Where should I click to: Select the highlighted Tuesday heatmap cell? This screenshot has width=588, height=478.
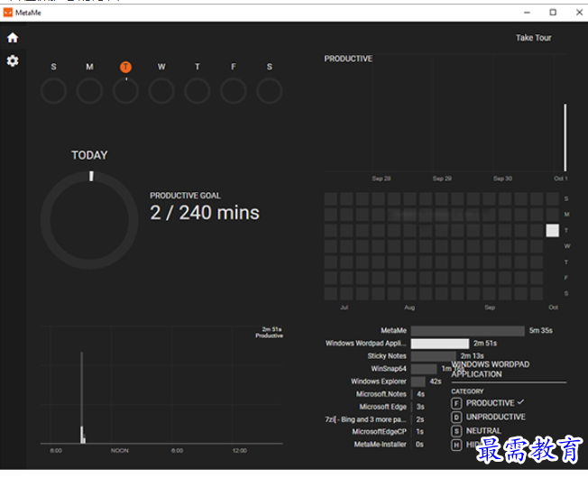pyautogui.click(x=552, y=230)
